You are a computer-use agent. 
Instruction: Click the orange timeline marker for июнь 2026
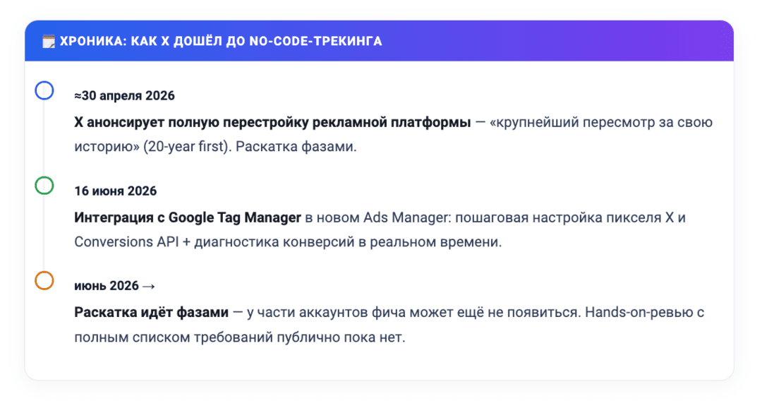[44, 281]
